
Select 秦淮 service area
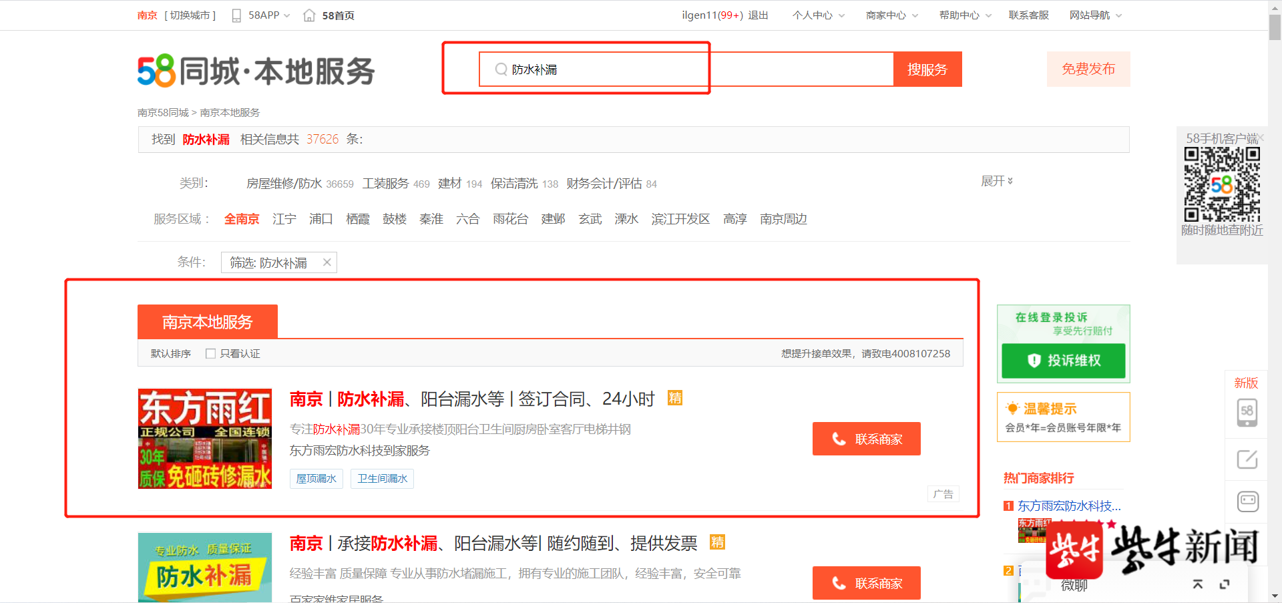[x=431, y=219]
